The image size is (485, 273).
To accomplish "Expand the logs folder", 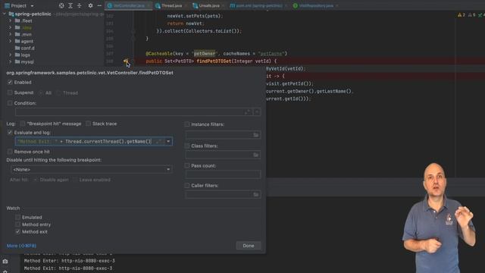I will click(x=10, y=55).
